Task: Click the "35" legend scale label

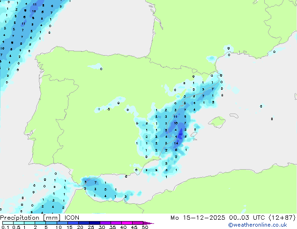Action: 112,227
